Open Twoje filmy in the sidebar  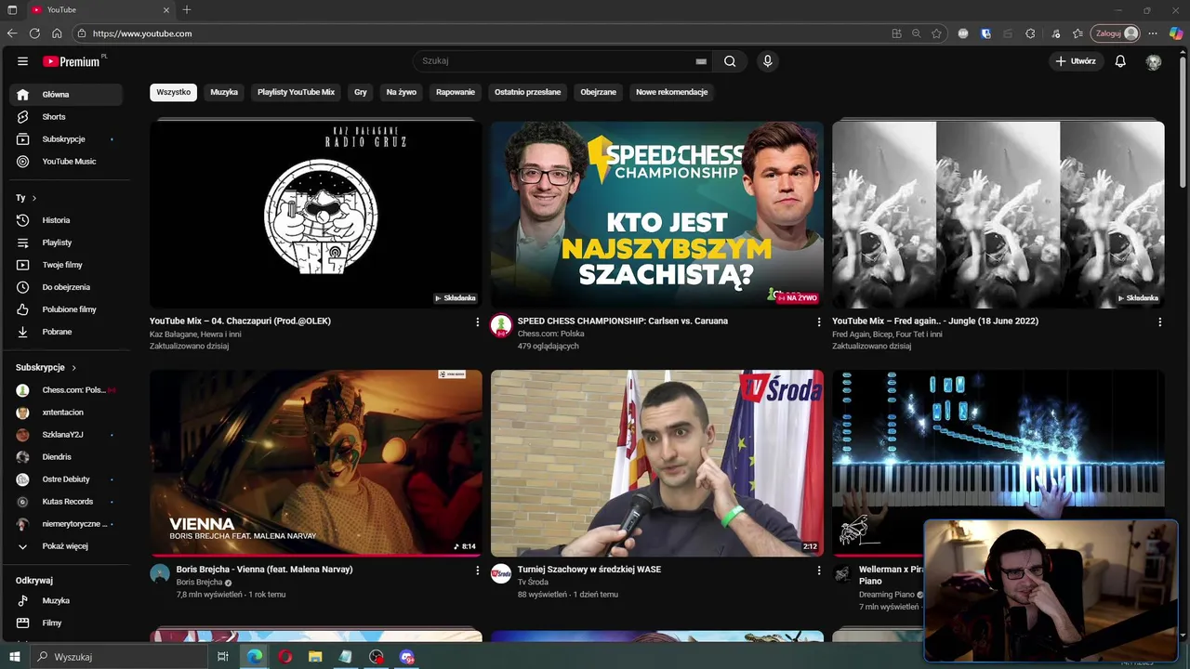coord(65,265)
